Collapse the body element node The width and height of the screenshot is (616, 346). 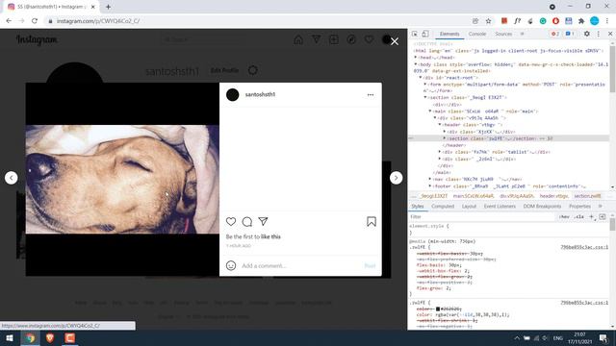click(x=416, y=64)
